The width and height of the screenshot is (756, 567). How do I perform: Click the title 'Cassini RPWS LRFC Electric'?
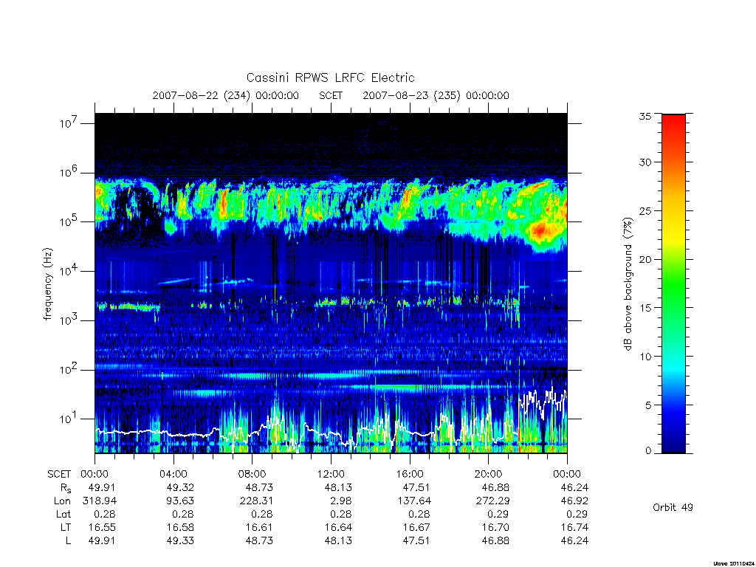pos(330,78)
